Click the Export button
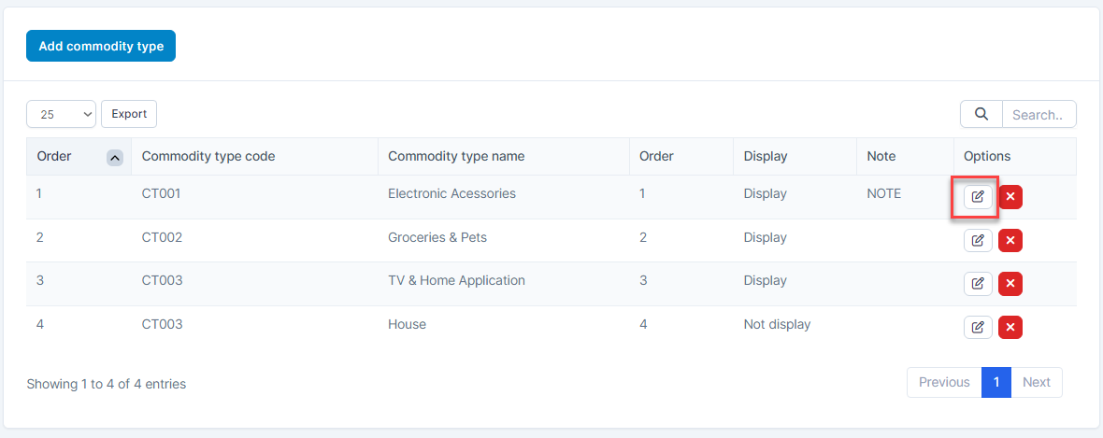This screenshot has height=438, width=1103. click(129, 114)
